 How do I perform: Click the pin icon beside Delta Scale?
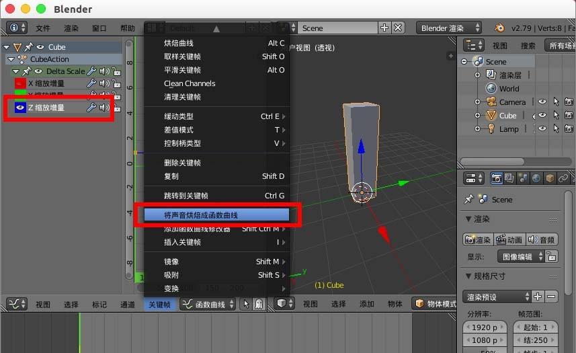click(x=27, y=71)
